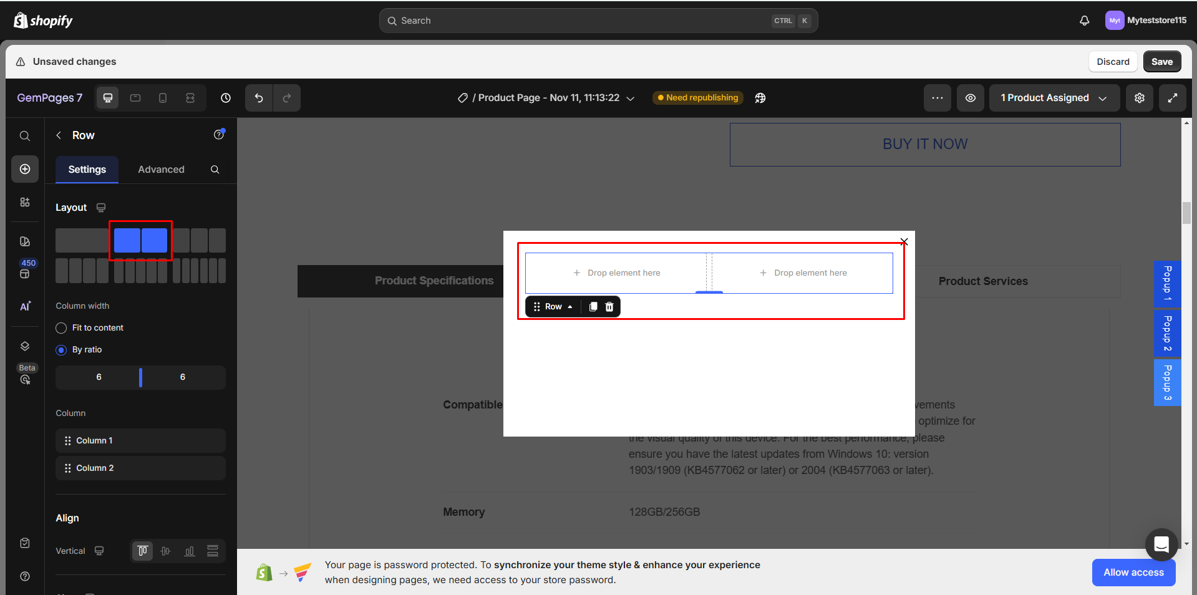
Task: Click the Allow access button
Action: pos(1133,573)
